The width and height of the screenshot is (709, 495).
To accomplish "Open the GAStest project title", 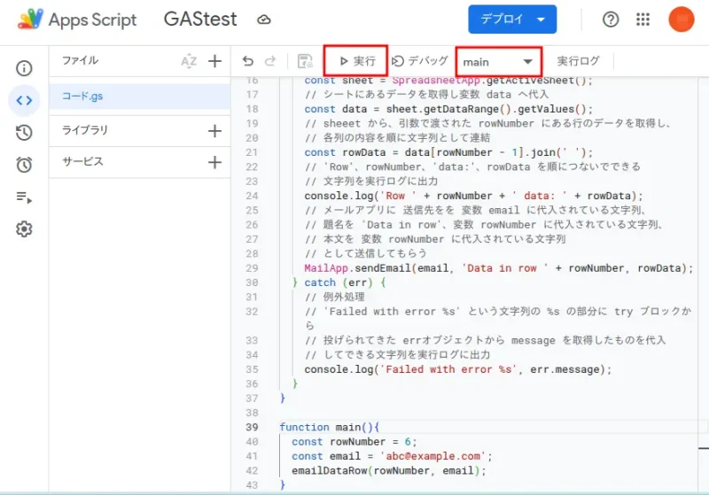I will coord(200,19).
